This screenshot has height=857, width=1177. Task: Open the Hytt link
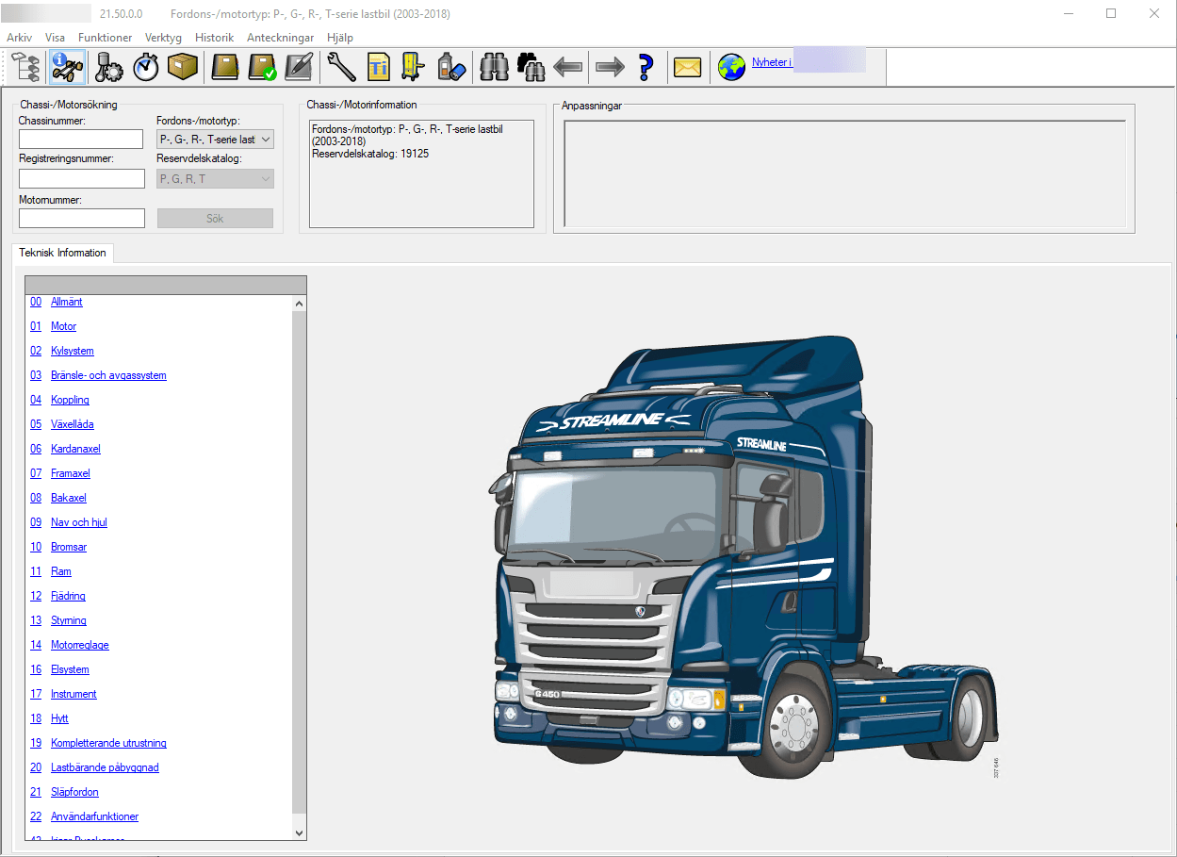pos(60,718)
